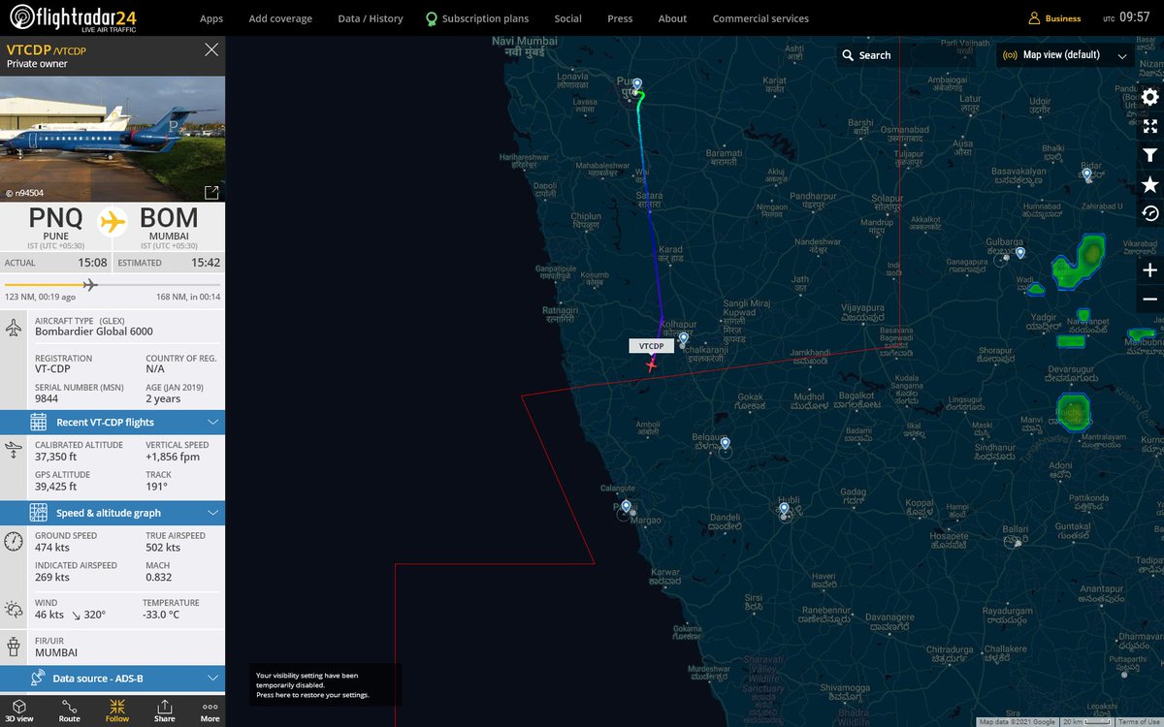1164x727 pixels.
Task: Select the Belgaum airport marker
Action: tap(725, 443)
